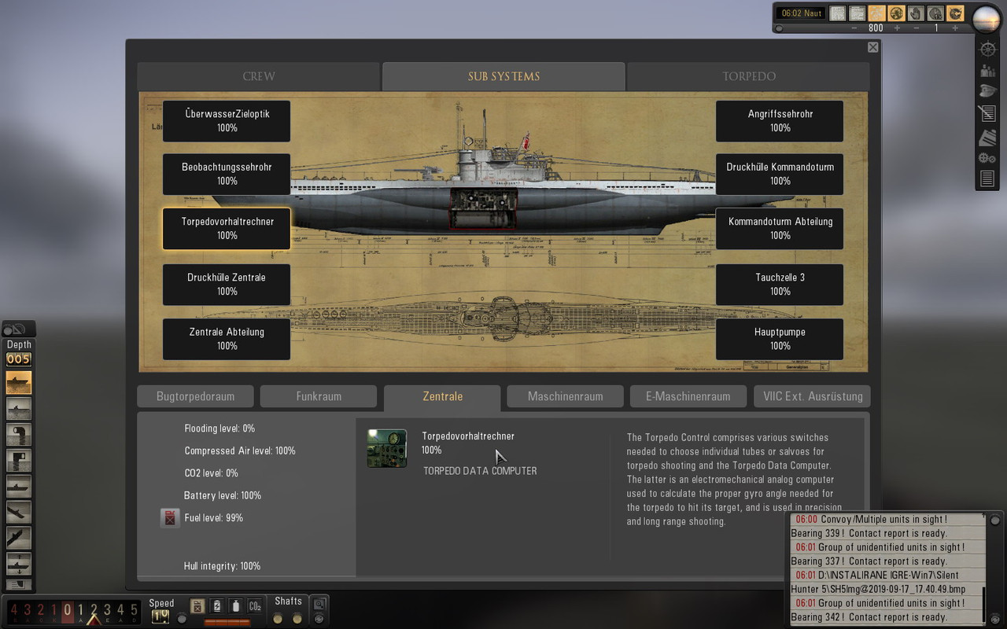Viewport: 1007px width, 629px height.
Task: Switch to the TORPEDO tab
Action: point(749,76)
